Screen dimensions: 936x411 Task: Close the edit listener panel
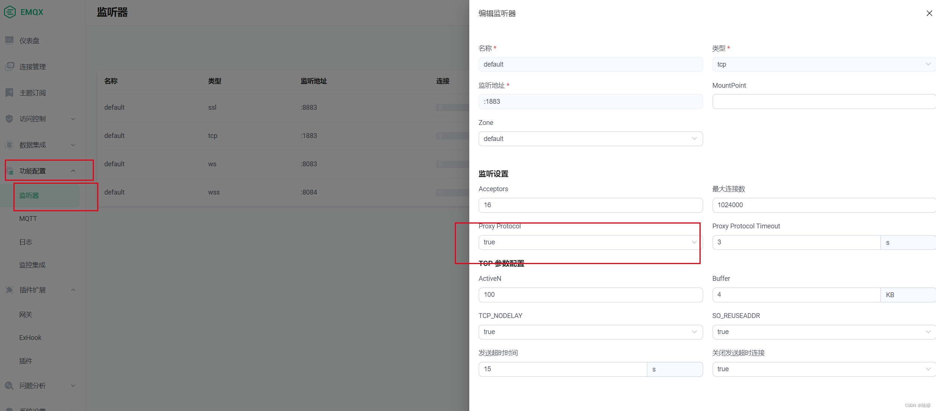tap(929, 13)
